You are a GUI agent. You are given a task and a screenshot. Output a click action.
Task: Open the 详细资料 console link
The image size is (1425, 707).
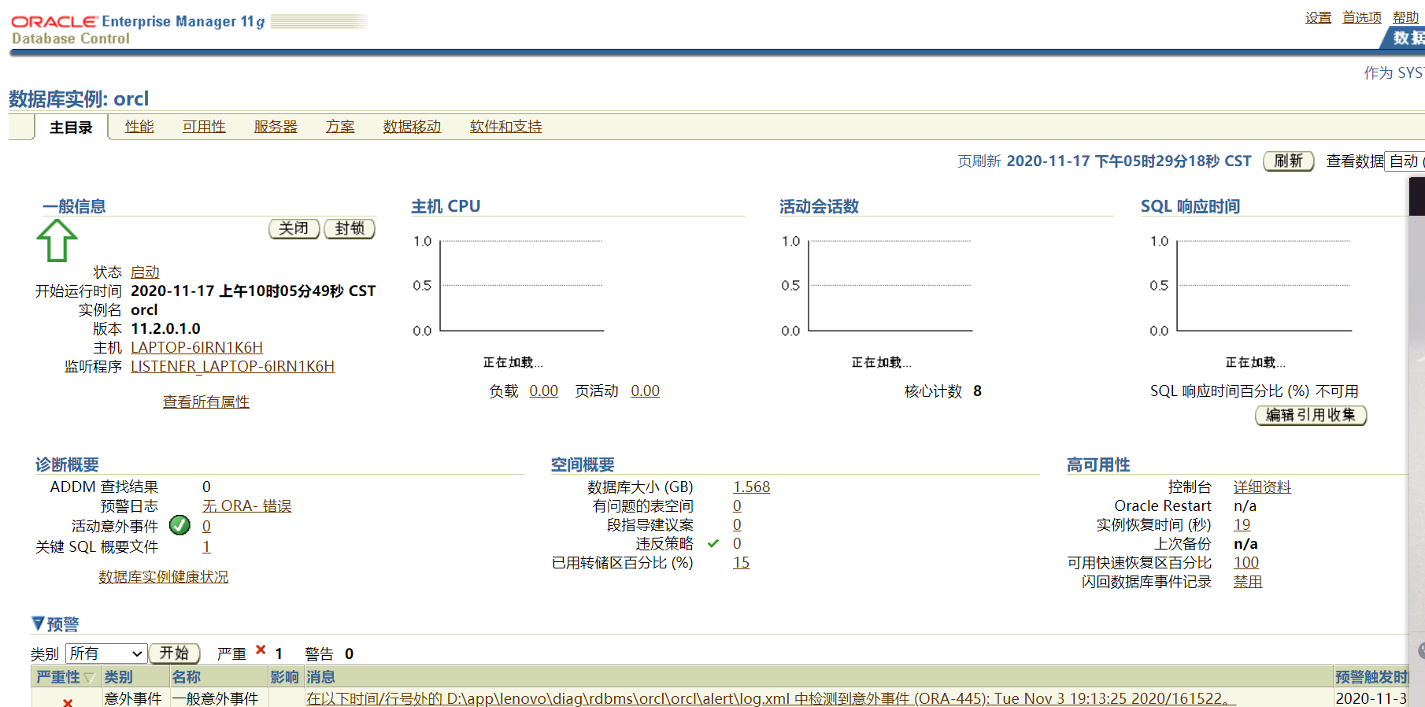[x=1262, y=487]
